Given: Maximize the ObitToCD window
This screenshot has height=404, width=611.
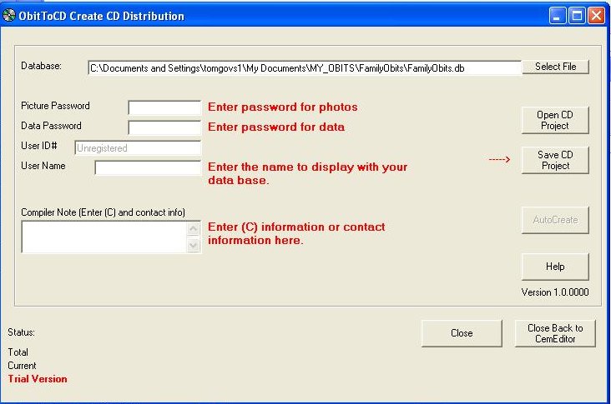Looking at the screenshot, I should click(577, 16).
